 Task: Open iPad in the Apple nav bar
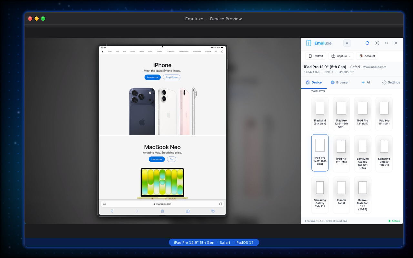click(125, 52)
